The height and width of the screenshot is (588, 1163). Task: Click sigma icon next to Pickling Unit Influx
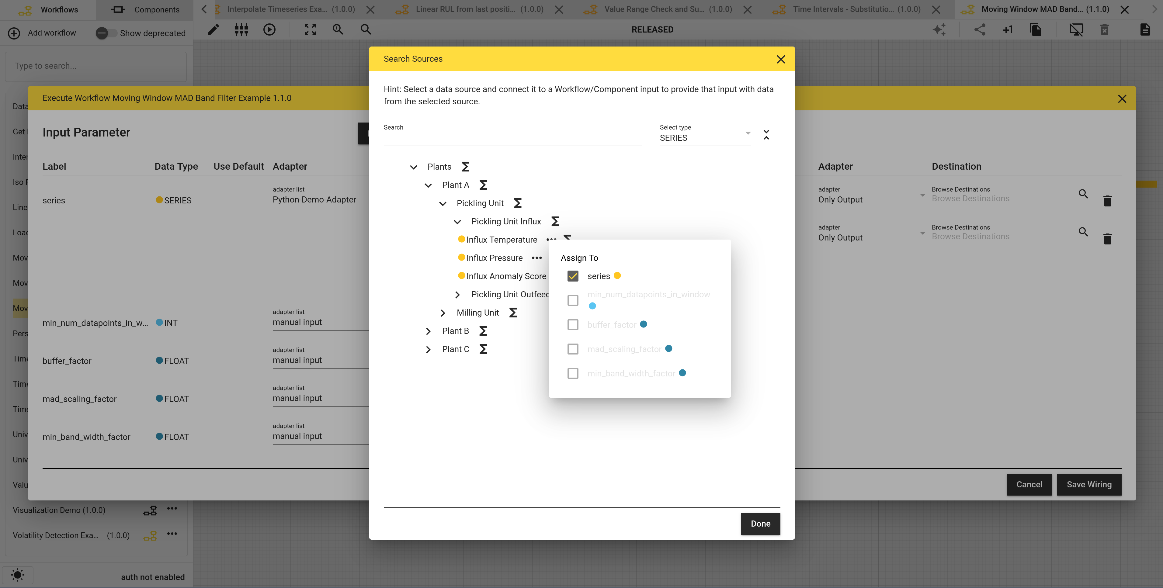coord(555,222)
